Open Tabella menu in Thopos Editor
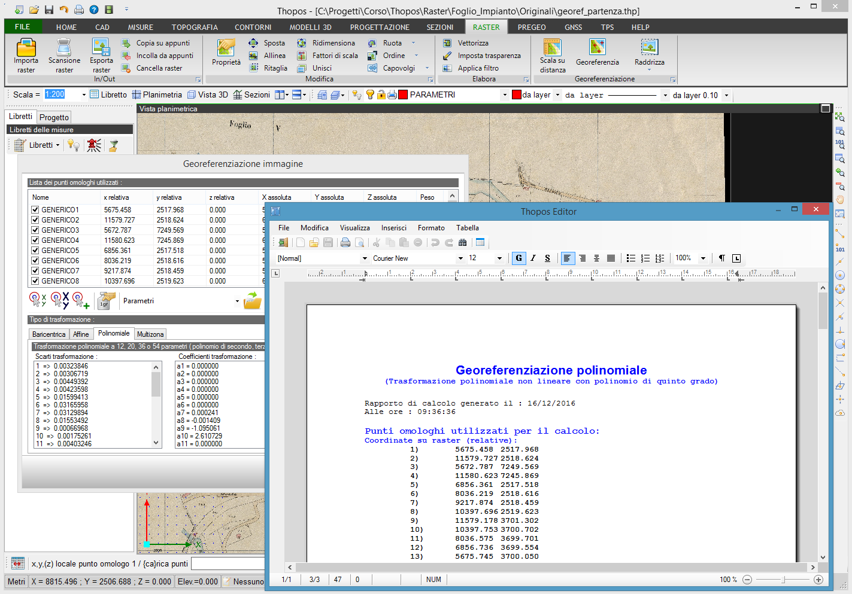The width and height of the screenshot is (852, 594). [468, 228]
